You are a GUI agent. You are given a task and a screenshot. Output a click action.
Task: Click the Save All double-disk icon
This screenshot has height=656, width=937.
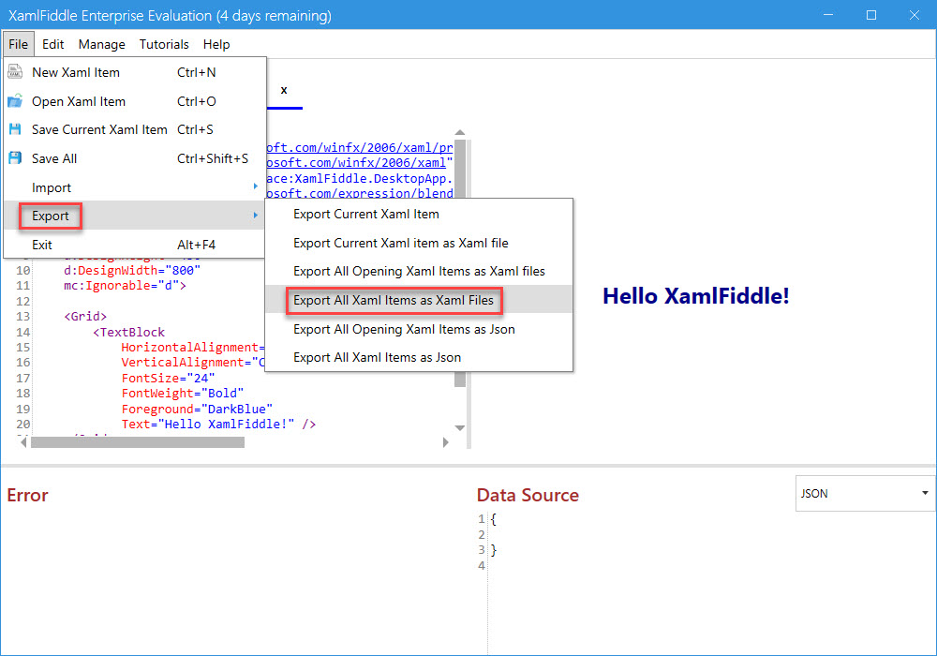click(x=15, y=158)
